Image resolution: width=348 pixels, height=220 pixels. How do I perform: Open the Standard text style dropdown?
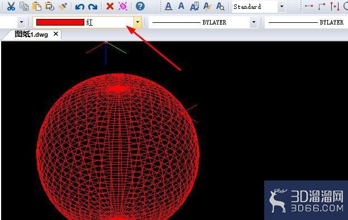(x=282, y=7)
